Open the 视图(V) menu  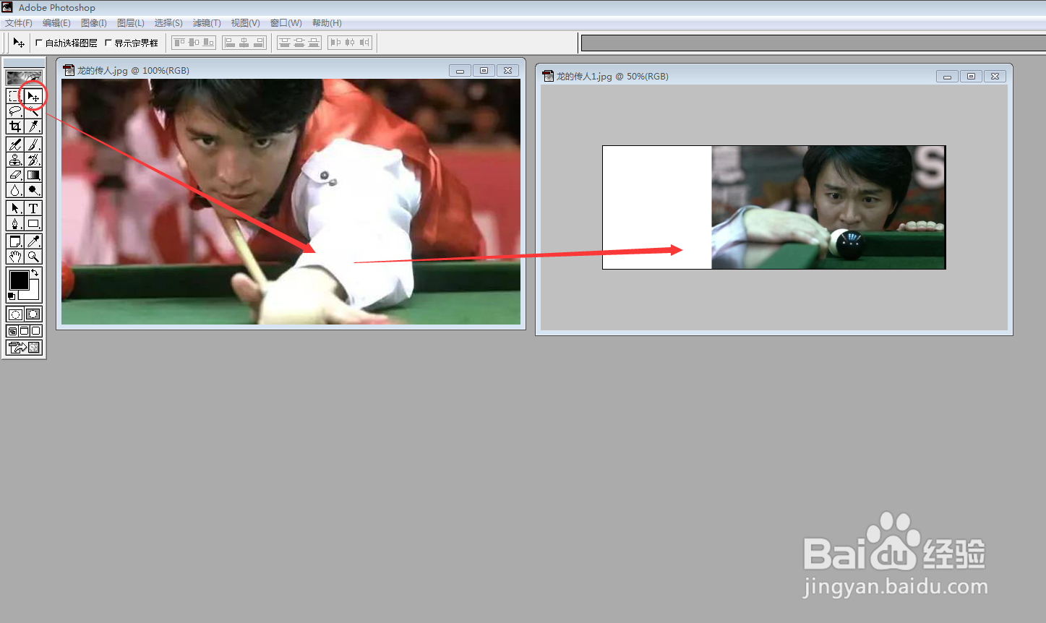point(245,23)
